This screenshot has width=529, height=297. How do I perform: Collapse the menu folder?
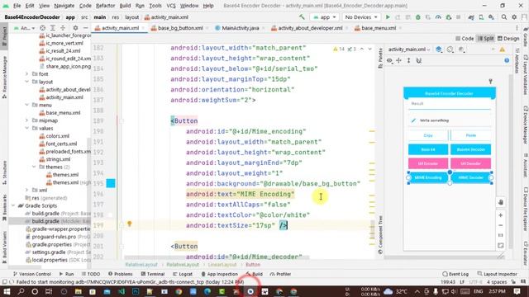pos(26,105)
